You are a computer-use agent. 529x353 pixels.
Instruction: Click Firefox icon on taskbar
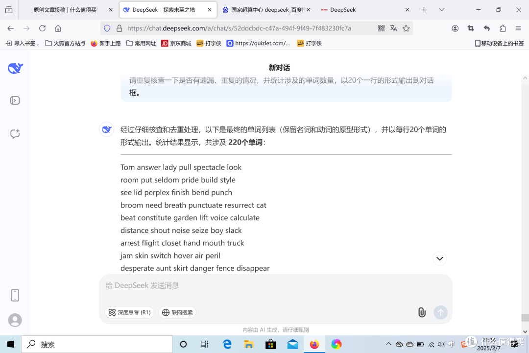(x=314, y=344)
